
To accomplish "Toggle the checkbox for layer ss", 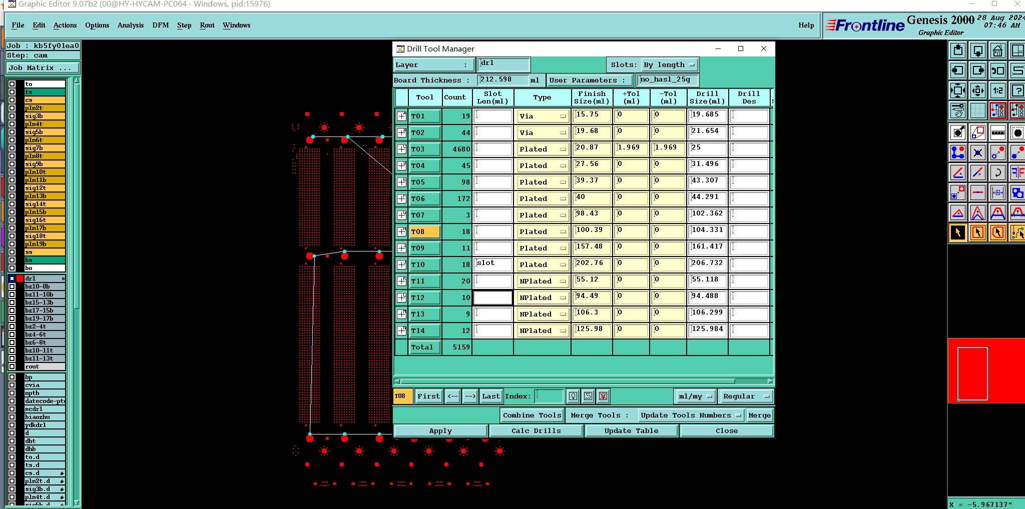I will [x=12, y=252].
